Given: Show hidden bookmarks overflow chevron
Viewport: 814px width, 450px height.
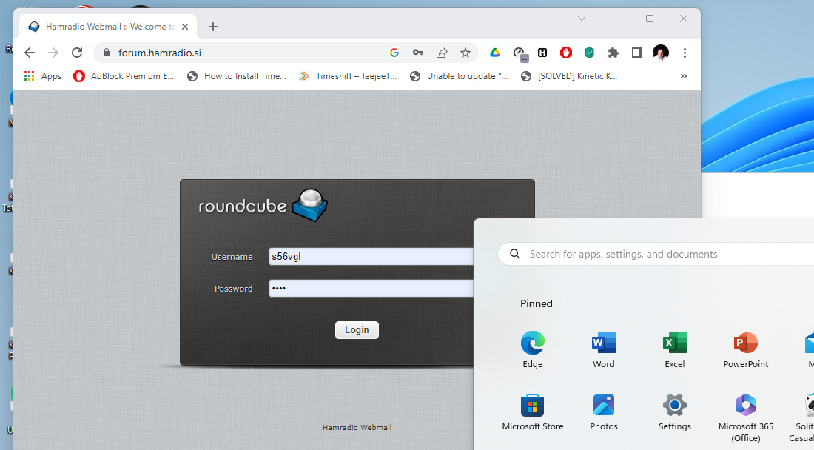Looking at the screenshot, I should [x=683, y=76].
